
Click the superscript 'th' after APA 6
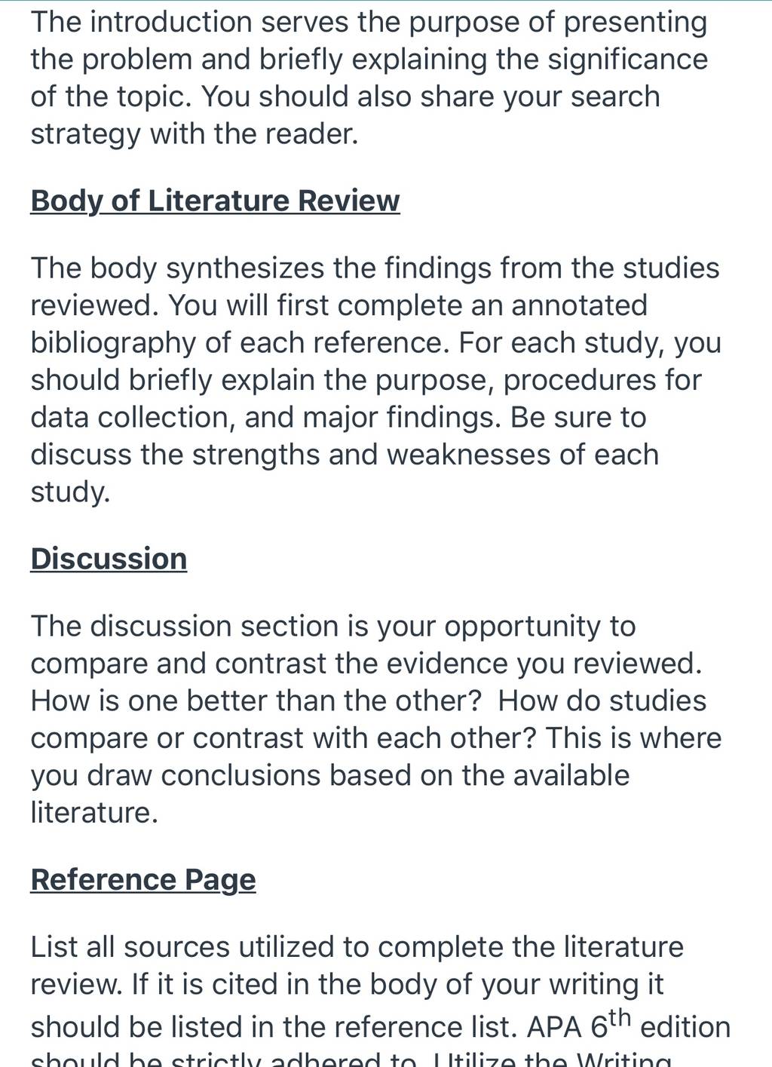620,1018
